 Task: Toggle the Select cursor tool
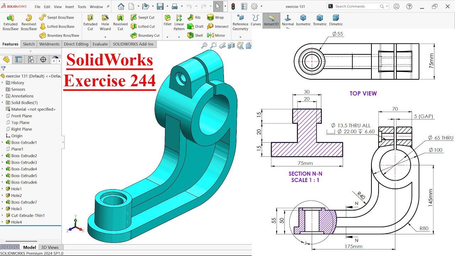click(x=218, y=6)
